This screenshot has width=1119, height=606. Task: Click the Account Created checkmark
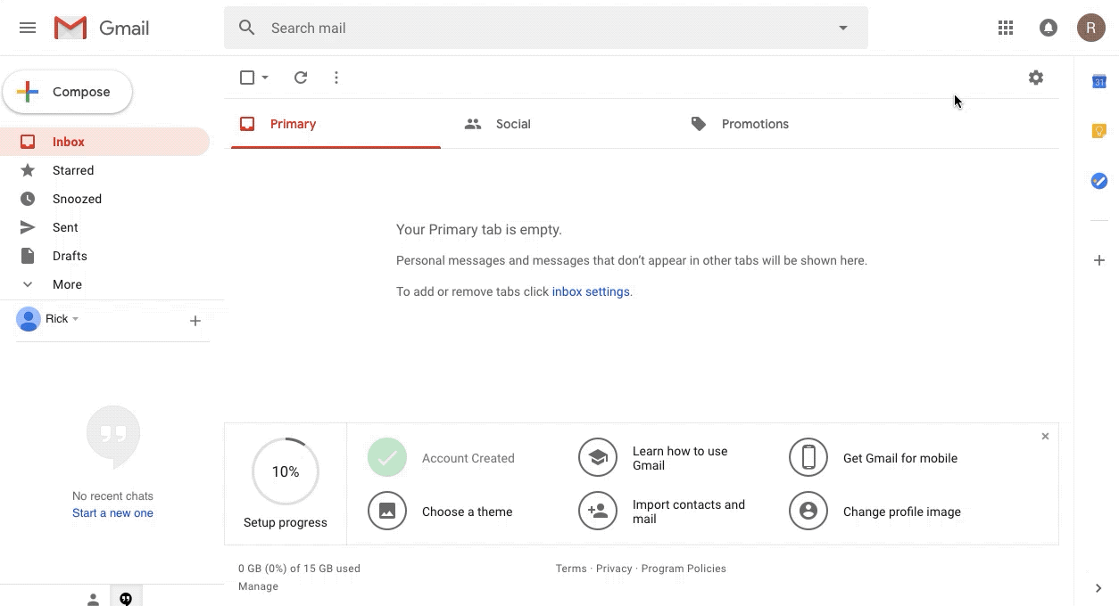coord(387,458)
